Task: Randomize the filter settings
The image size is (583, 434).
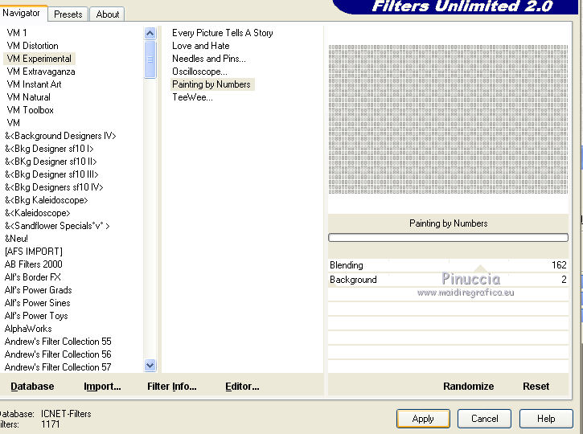Action: click(469, 387)
